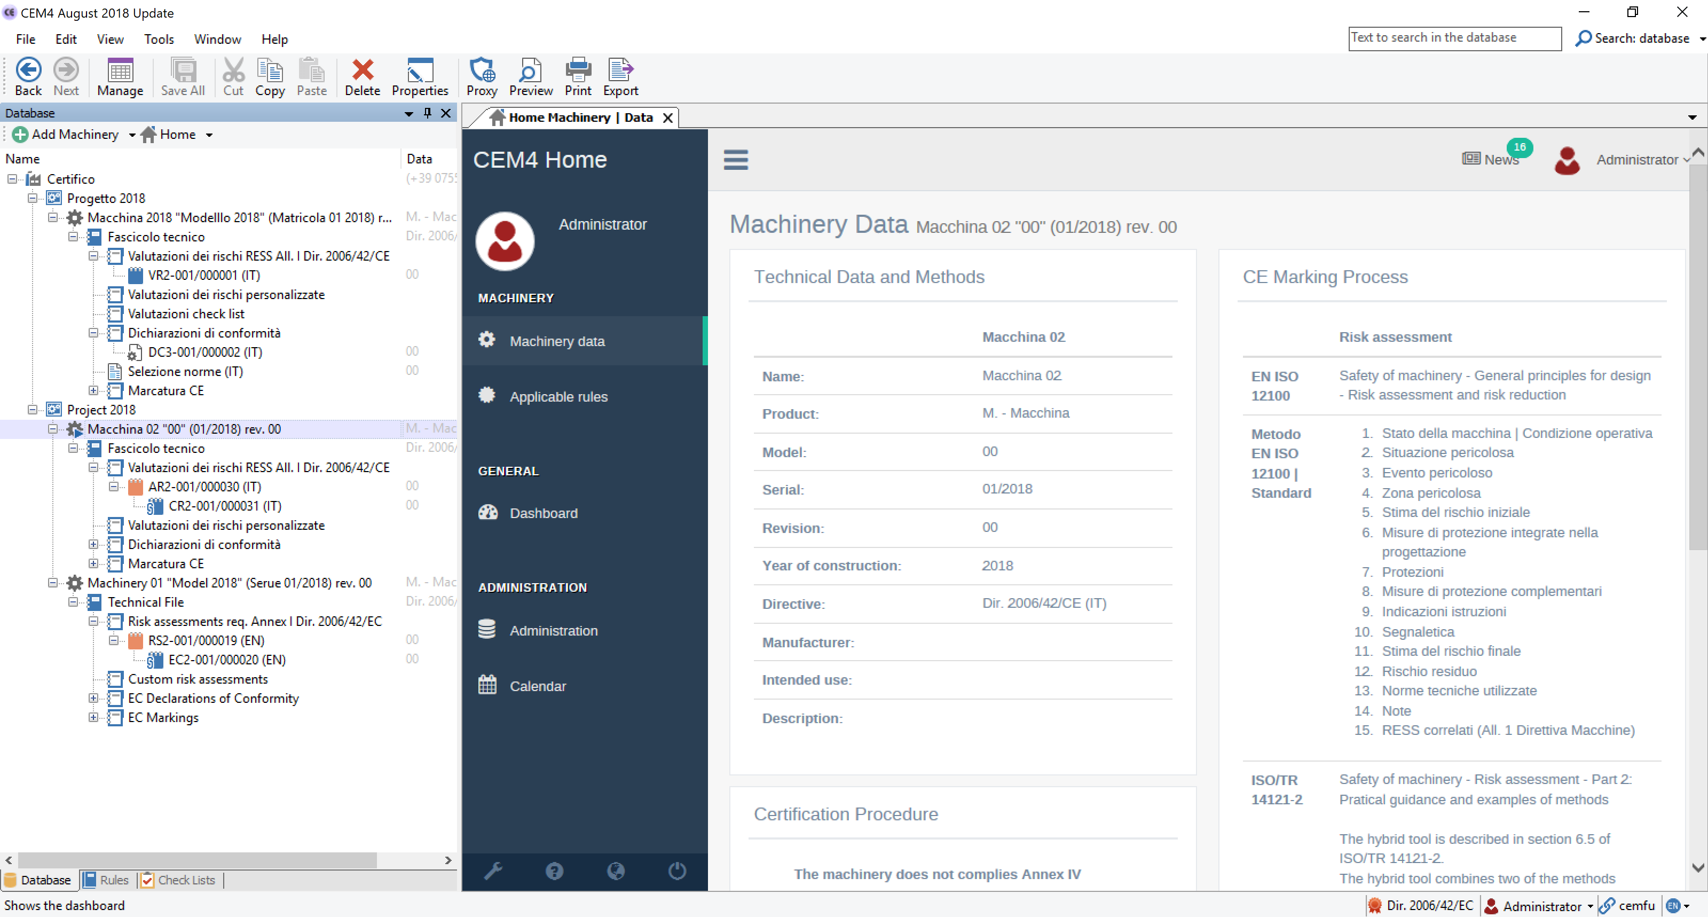Open the Search database dropdown
This screenshot has width=1708, height=917.
pos(1702,38)
